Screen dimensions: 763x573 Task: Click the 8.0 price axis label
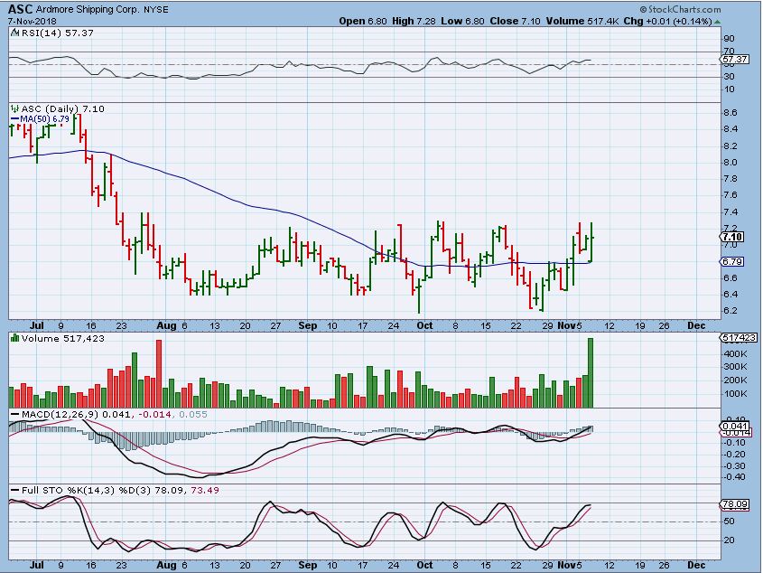pos(730,163)
